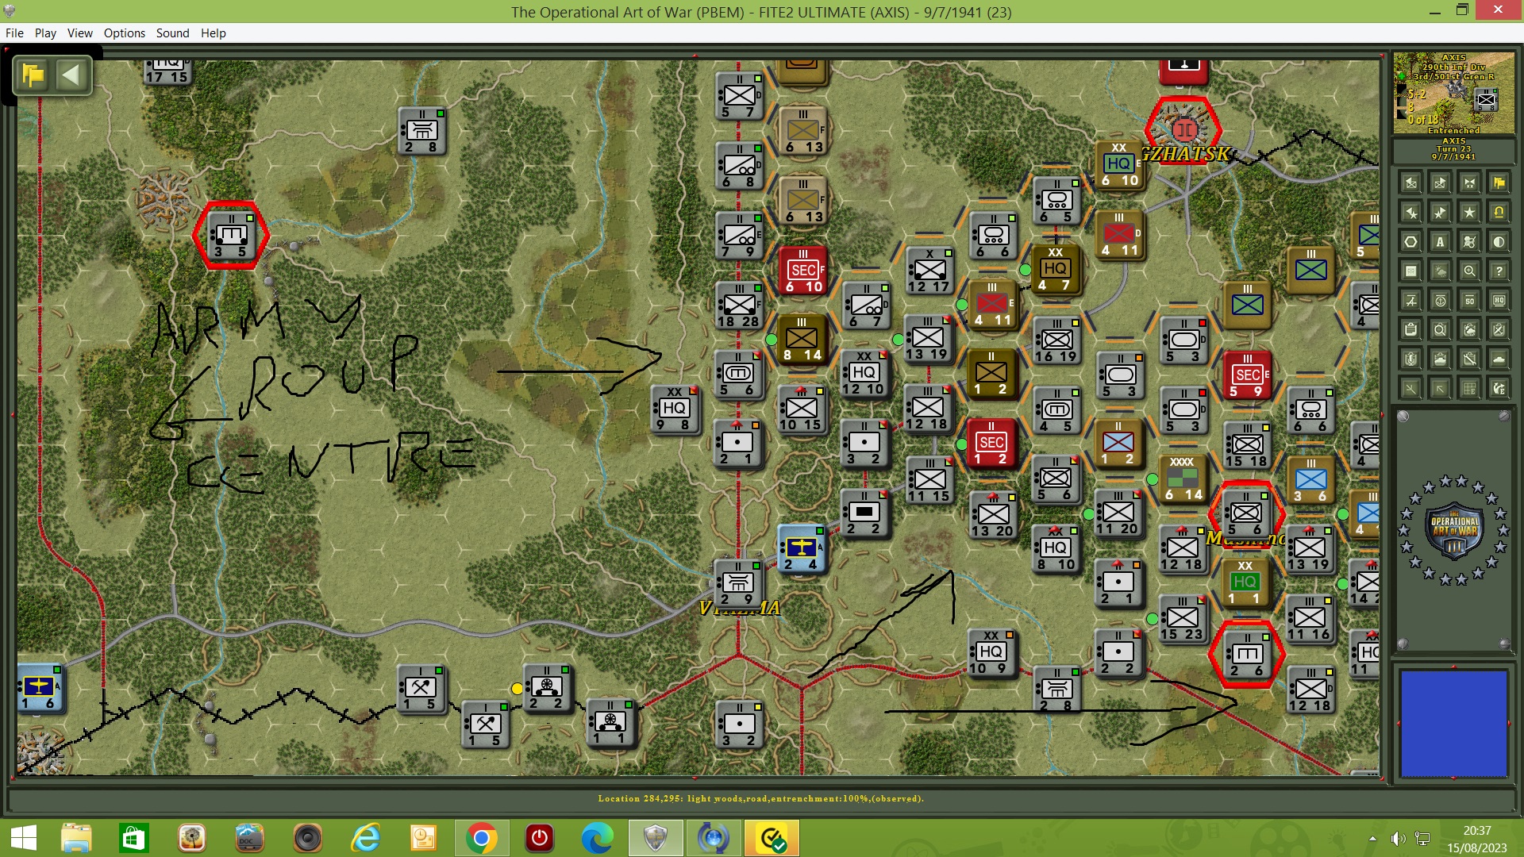The width and height of the screenshot is (1524, 857).
Task: Click the yellow flags button above the map
Action: pos(33,75)
